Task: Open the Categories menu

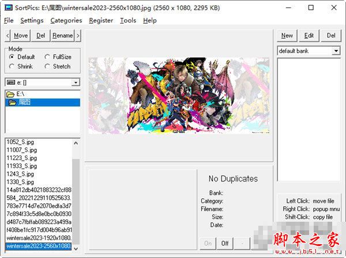Action: pyautogui.click(x=66, y=21)
